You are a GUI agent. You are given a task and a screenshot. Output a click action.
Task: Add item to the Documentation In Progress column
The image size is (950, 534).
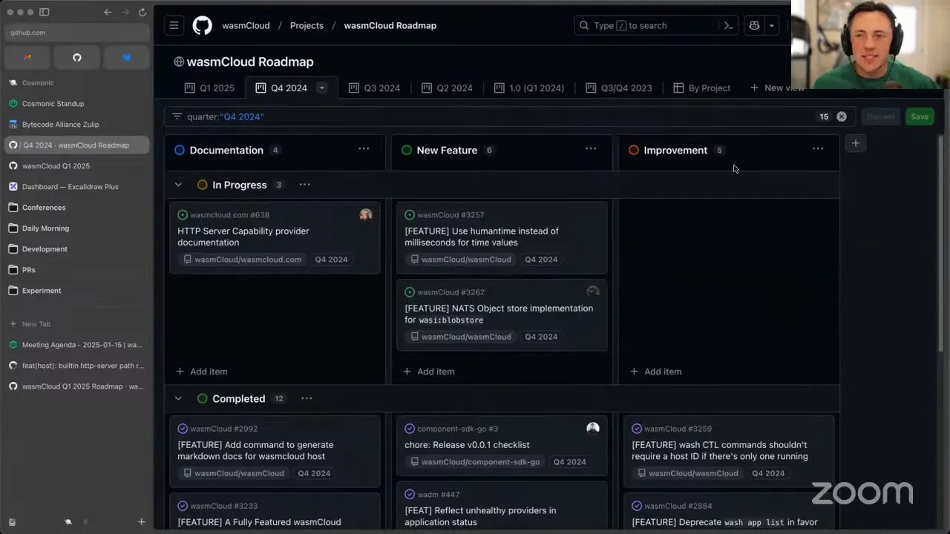[x=202, y=372]
